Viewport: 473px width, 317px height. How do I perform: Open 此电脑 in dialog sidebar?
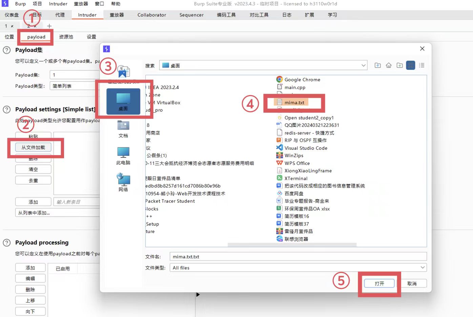pos(123,156)
